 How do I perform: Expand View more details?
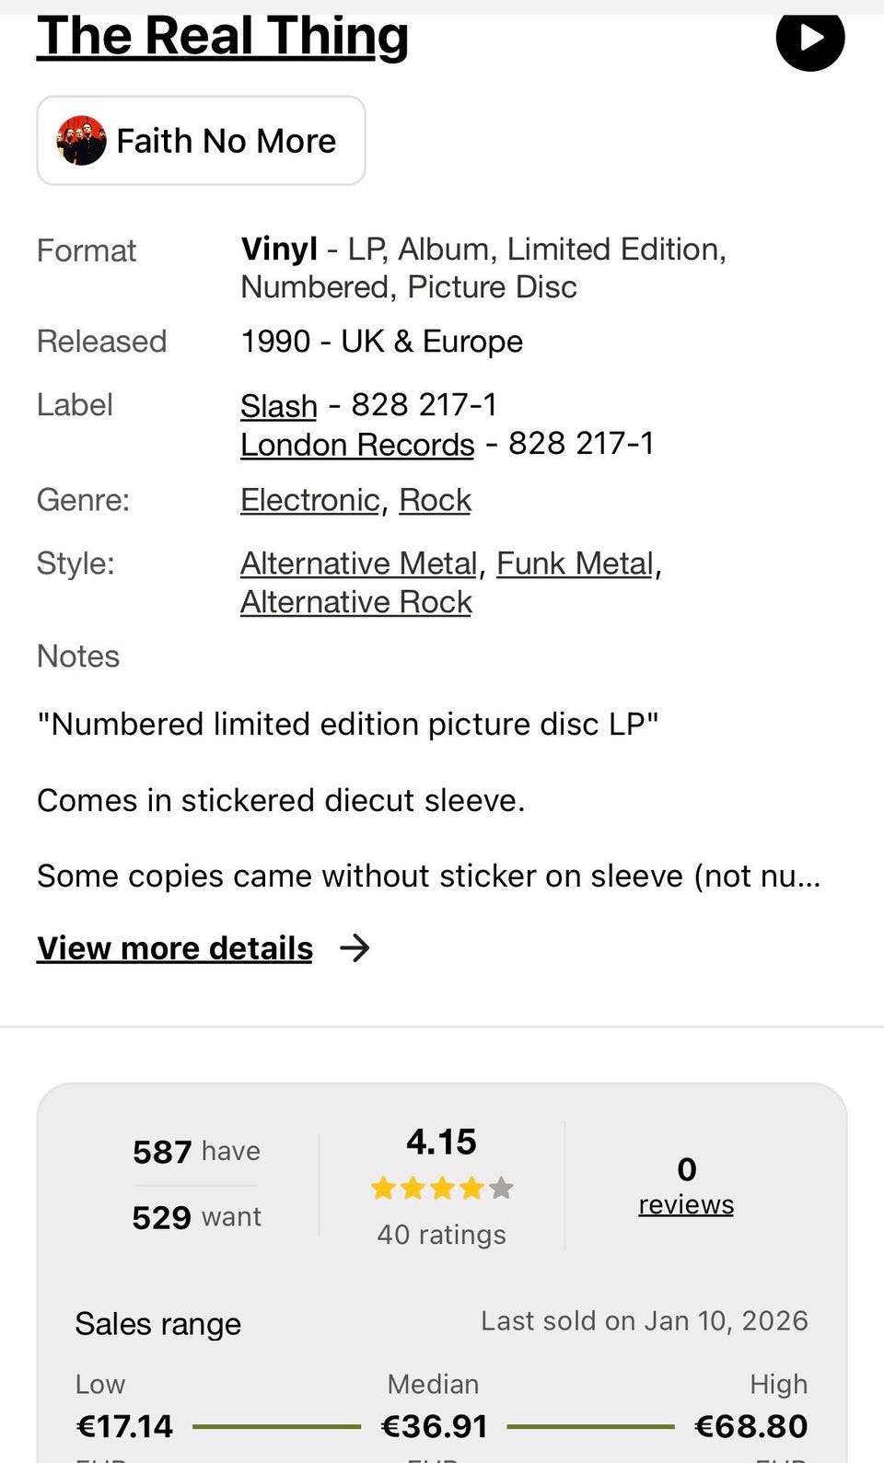coord(175,948)
